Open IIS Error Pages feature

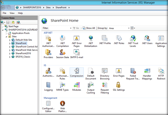[119, 72]
